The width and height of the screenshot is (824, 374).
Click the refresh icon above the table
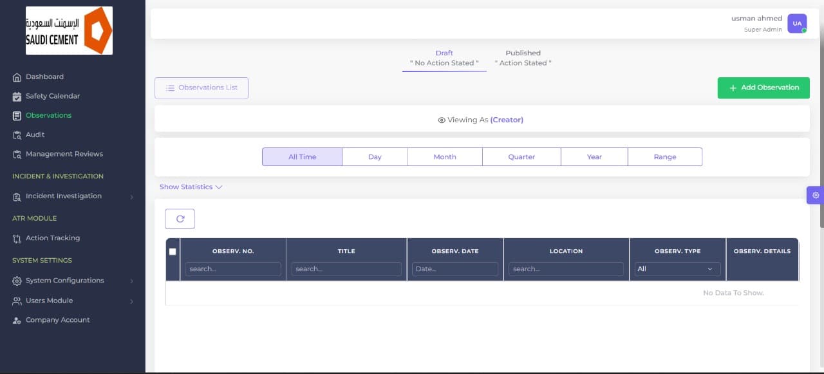click(x=180, y=219)
